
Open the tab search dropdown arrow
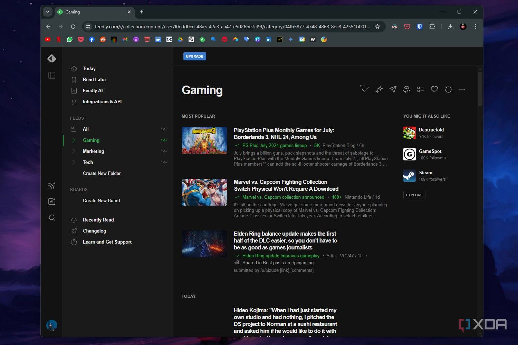point(48,12)
